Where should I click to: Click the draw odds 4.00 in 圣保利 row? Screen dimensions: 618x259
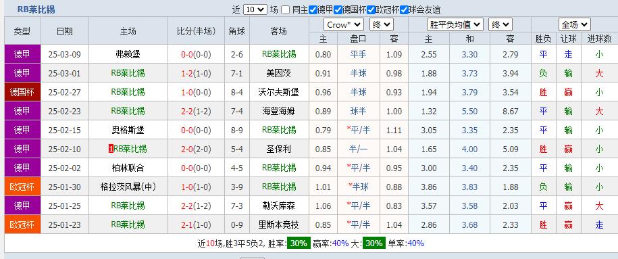point(469,149)
